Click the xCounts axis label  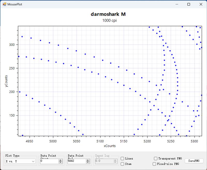point(110,146)
